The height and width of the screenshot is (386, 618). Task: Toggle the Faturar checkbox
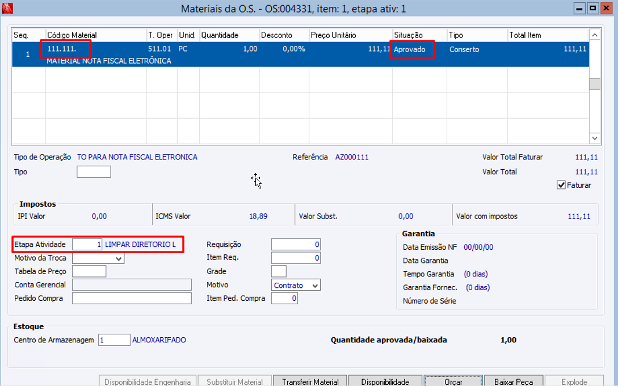point(561,185)
